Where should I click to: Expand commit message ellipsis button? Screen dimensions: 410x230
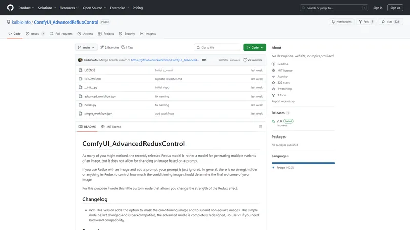pos(203,60)
